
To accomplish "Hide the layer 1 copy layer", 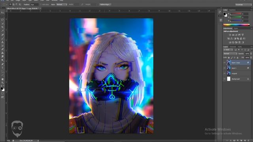I will click(x=225, y=63).
